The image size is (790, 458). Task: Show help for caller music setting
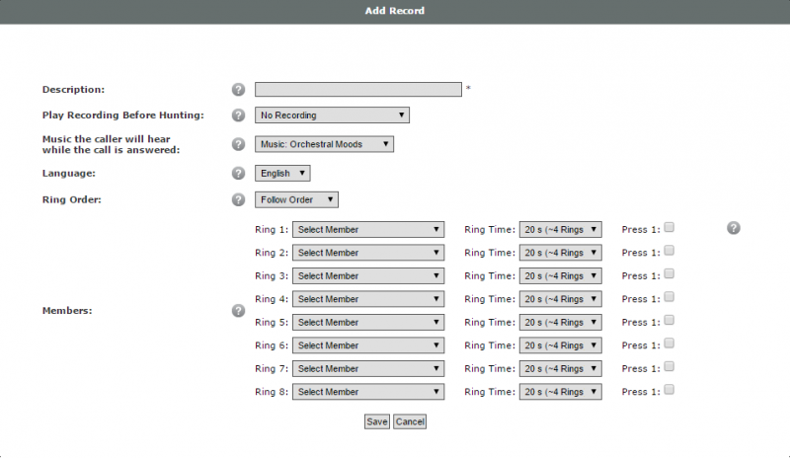pos(238,144)
